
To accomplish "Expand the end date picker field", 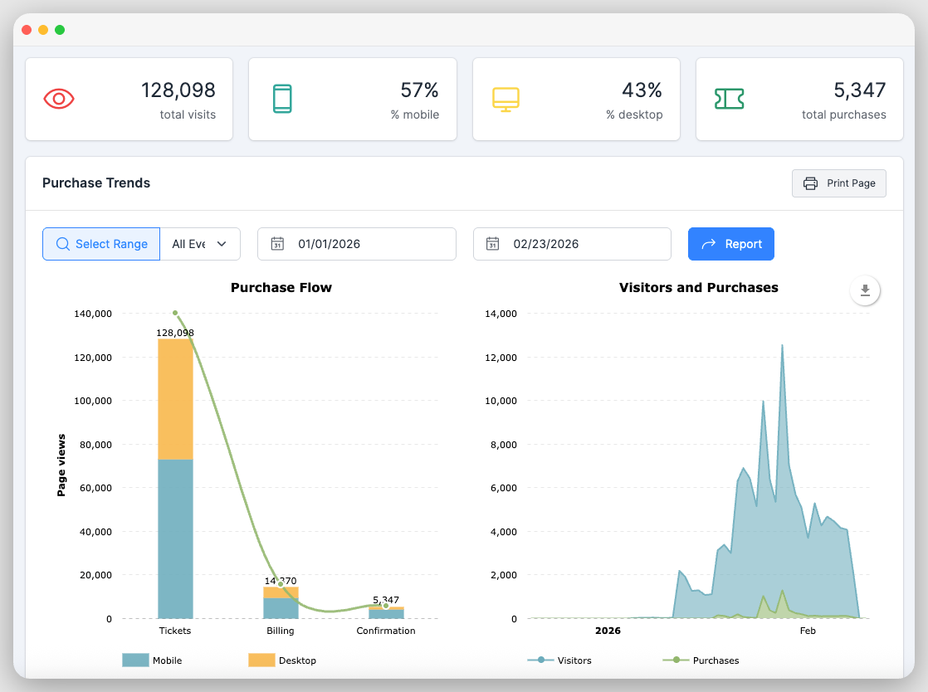I will click(572, 244).
